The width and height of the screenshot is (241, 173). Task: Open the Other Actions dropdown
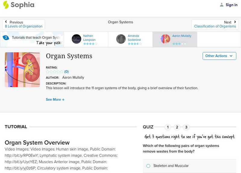click(219, 56)
